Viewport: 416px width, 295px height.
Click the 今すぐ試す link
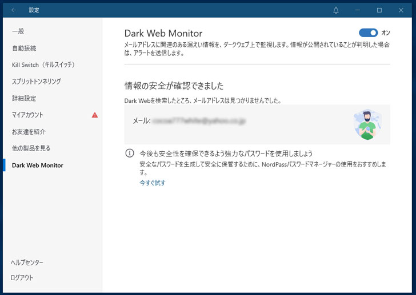pyautogui.click(x=152, y=183)
